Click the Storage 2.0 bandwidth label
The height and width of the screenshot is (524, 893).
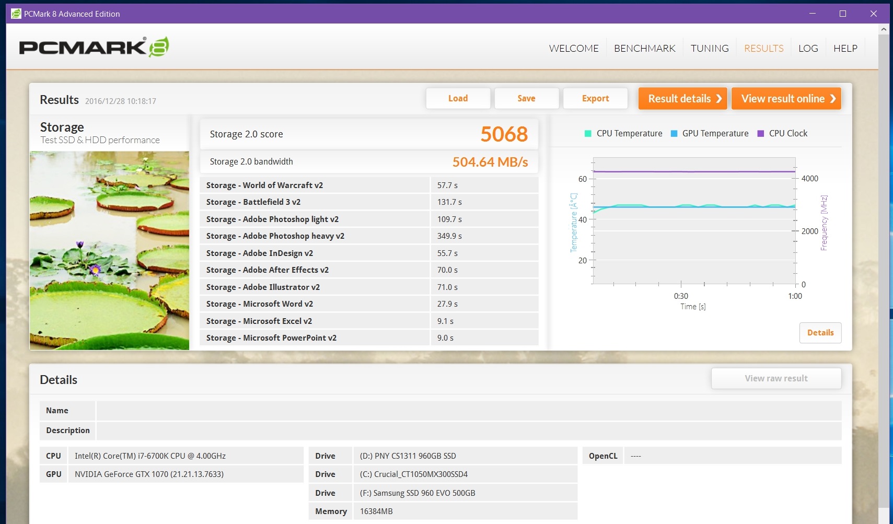coord(251,162)
